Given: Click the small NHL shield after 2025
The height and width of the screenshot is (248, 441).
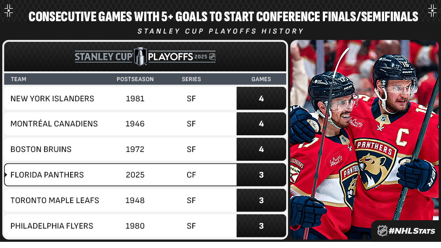Looking at the screenshot, I should point(212,57).
